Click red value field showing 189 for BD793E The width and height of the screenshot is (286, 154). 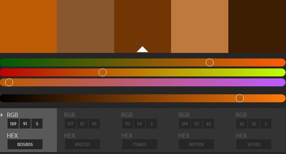[x=185, y=124]
